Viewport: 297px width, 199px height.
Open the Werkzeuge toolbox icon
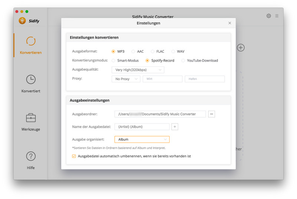tap(31, 118)
